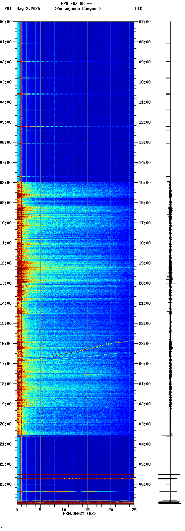
Task: Click the 16:00 PDT time label
Action: (x=6, y=344)
